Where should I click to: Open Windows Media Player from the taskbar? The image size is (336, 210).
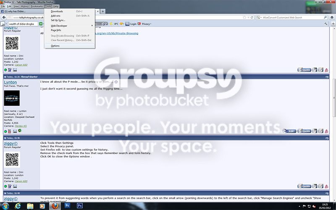(x=42, y=206)
